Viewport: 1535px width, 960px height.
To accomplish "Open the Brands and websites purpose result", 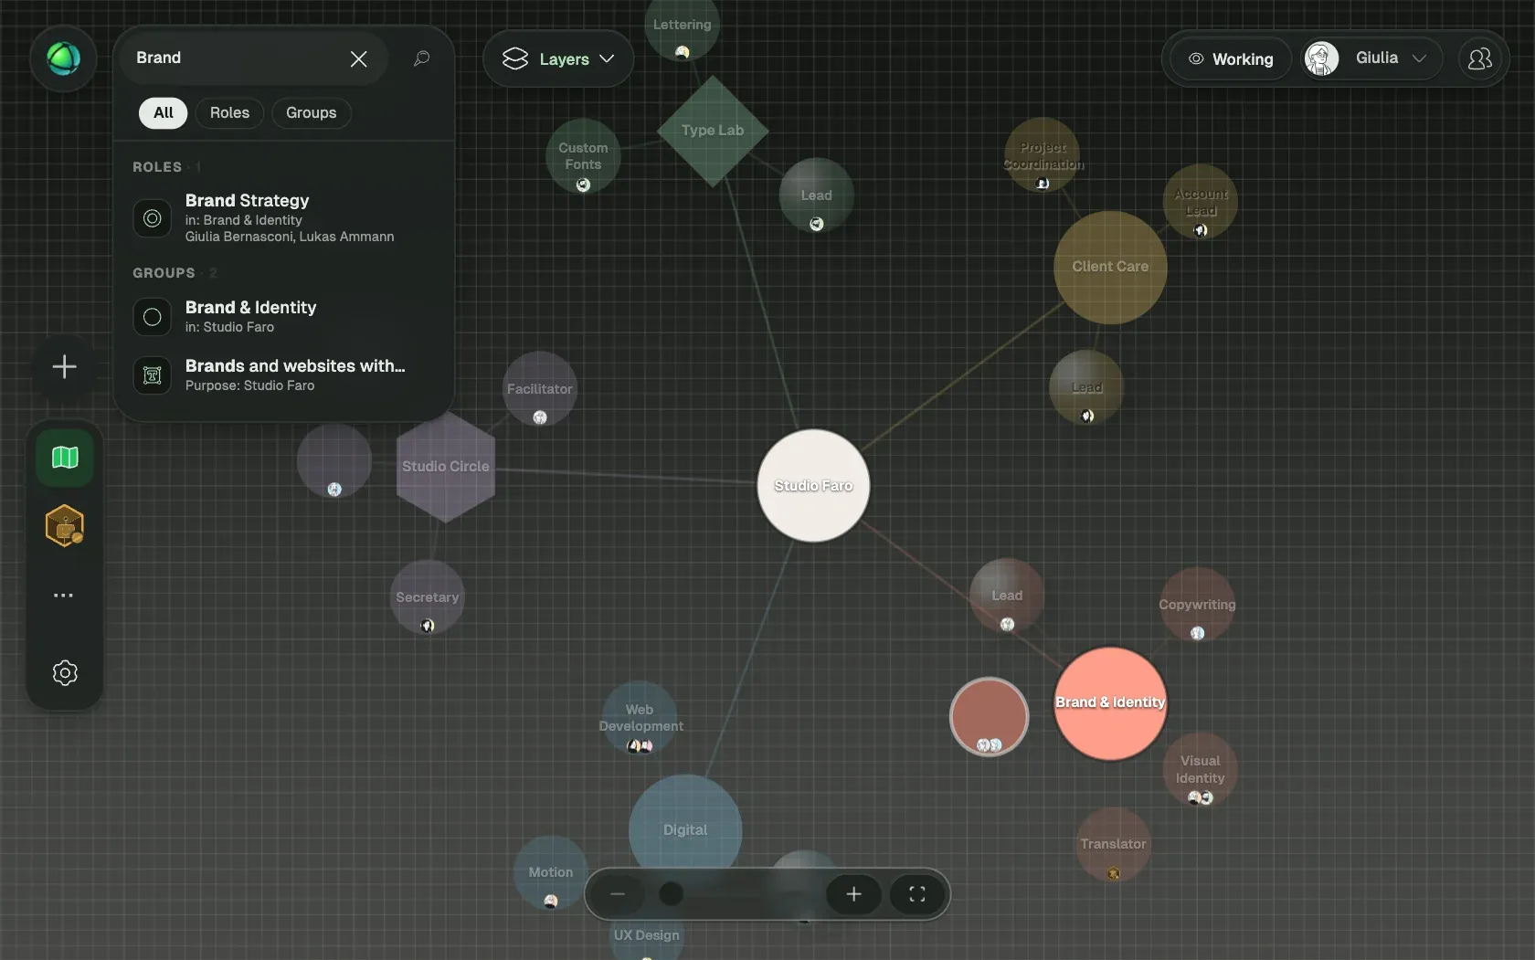I will pos(283,375).
